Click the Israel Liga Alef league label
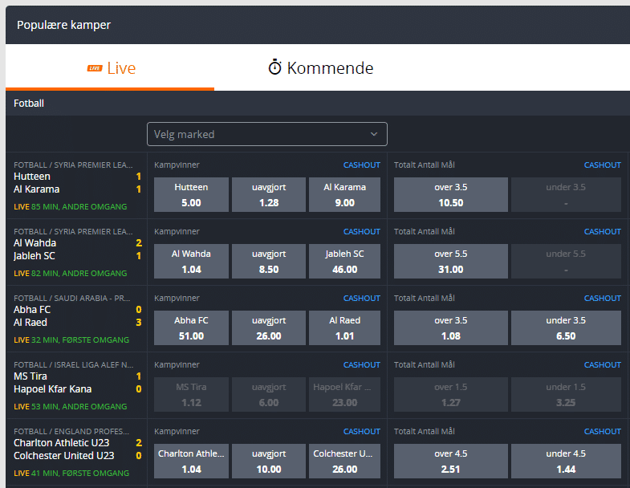The width and height of the screenshot is (630, 488). tap(74, 365)
